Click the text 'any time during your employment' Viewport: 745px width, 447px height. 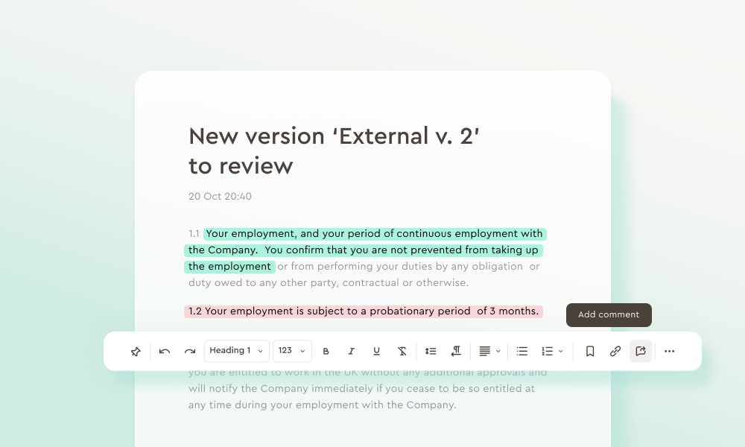point(273,405)
